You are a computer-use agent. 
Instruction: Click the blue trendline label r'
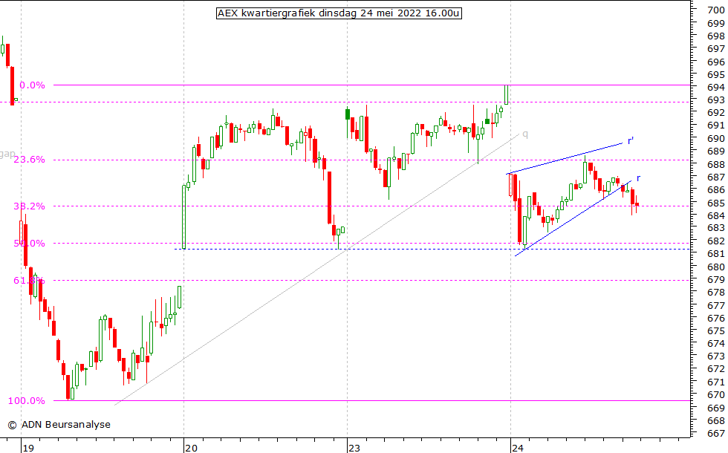coord(631,140)
